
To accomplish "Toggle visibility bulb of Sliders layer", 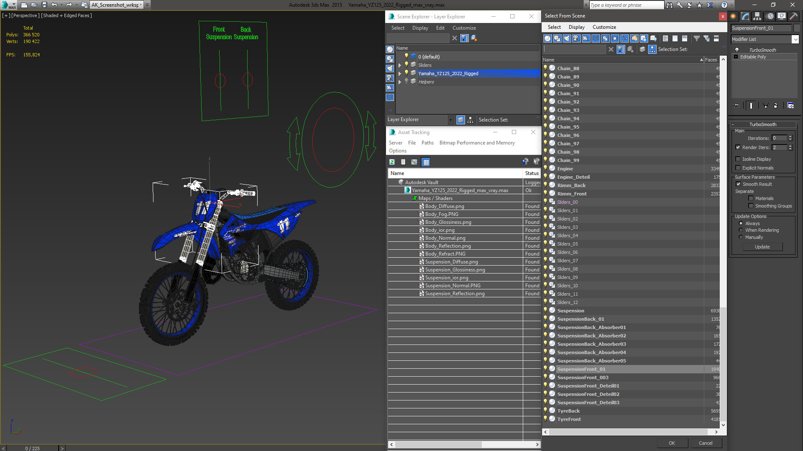I will tap(406, 65).
